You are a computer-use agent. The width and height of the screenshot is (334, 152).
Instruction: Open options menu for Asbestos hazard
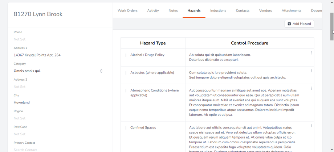tap(311, 71)
